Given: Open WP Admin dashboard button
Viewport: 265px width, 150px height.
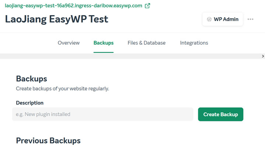Looking at the screenshot, I should [x=223, y=19].
